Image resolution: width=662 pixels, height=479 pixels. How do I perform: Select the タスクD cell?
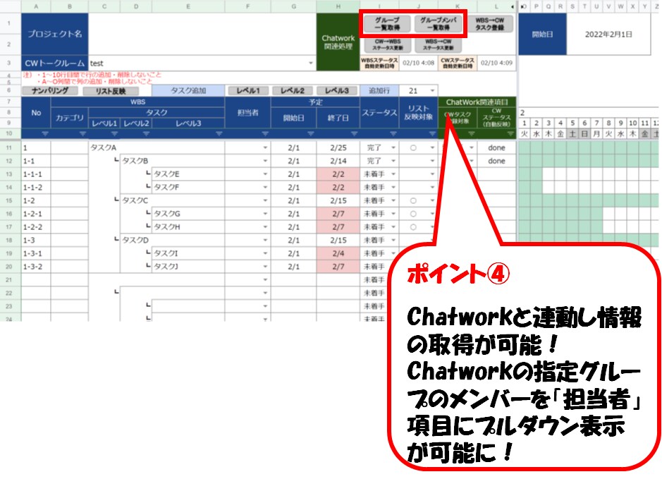click(173, 240)
